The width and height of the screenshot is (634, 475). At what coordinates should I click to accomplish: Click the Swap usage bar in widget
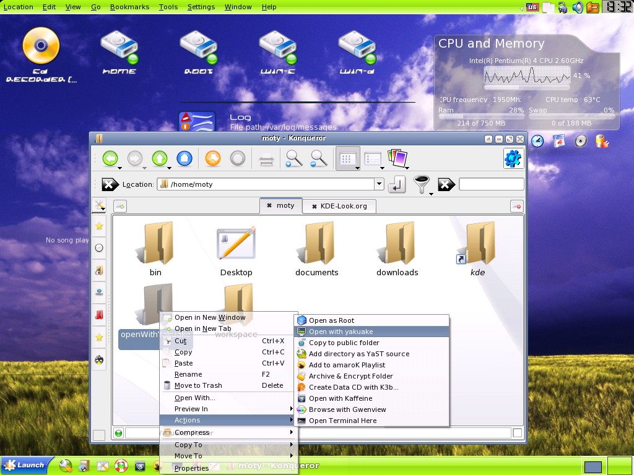pos(571,116)
